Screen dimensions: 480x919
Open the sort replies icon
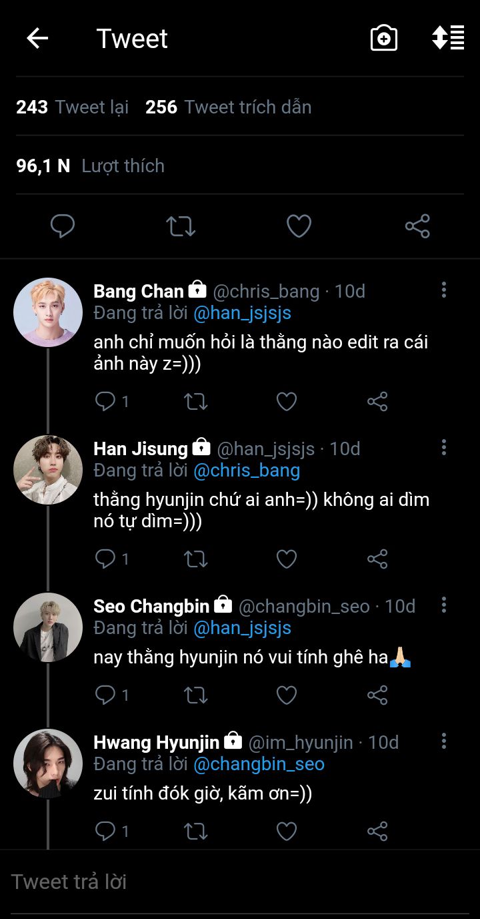click(448, 38)
